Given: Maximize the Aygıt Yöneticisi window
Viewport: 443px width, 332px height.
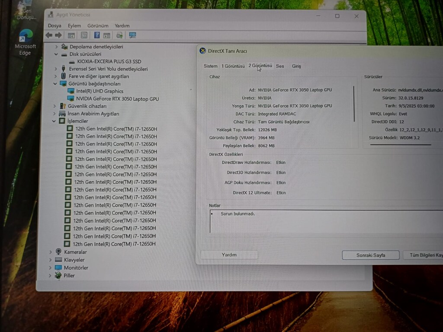Looking at the screenshot, I should click(x=337, y=16).
